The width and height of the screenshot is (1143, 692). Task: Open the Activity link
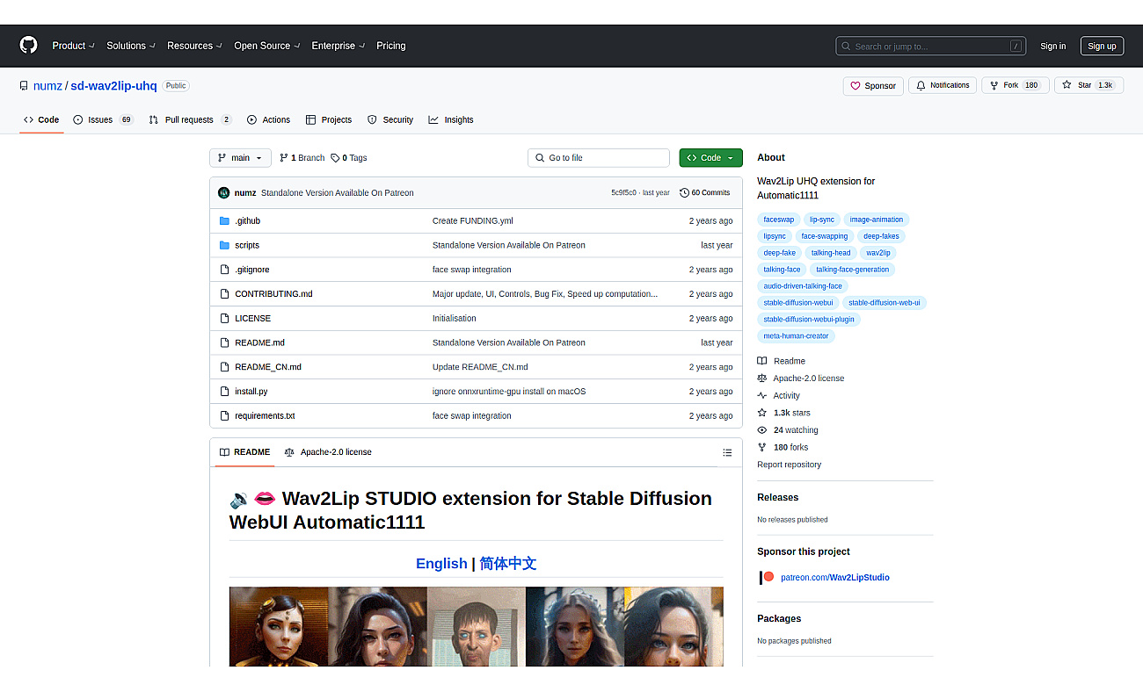[x=779, y=396]
